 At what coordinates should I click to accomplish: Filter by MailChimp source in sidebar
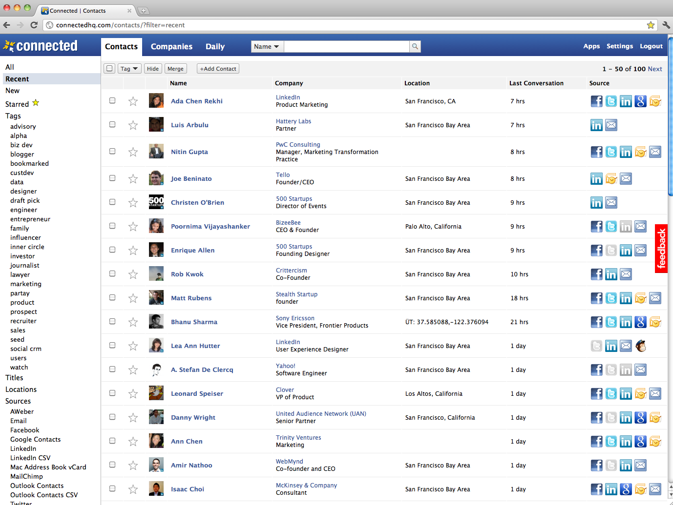(x=26, y=477)
